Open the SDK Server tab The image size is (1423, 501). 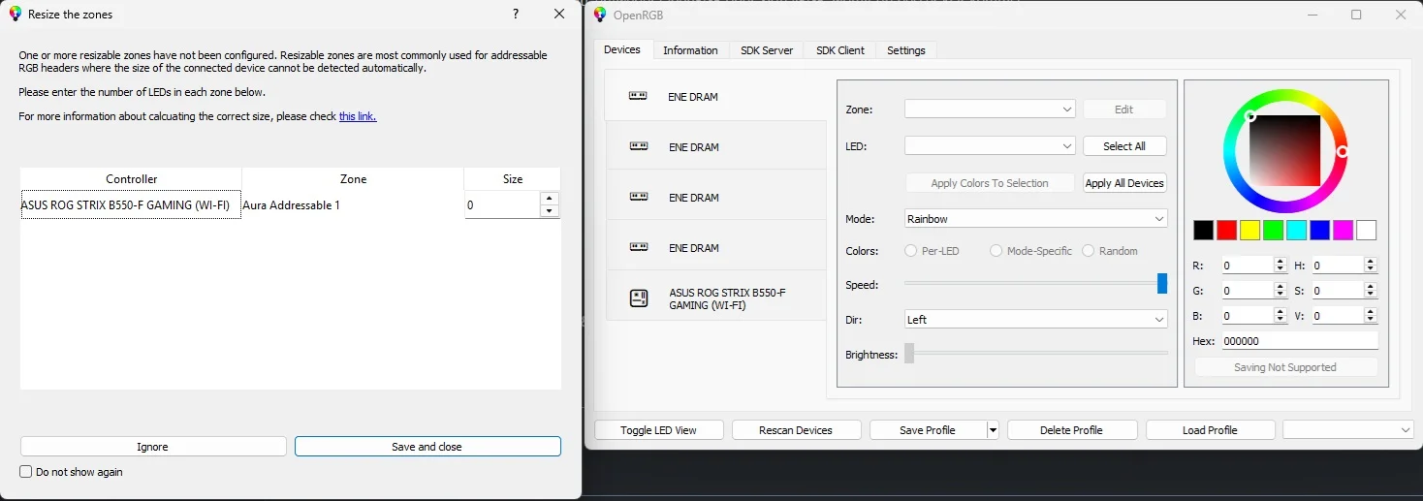(767, 50)
